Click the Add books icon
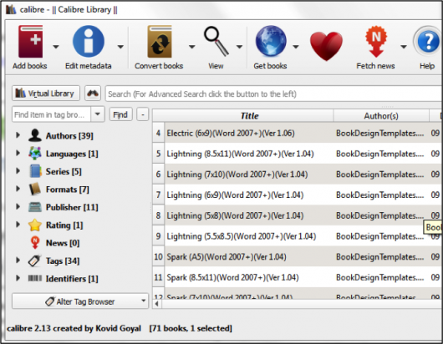 31,42
